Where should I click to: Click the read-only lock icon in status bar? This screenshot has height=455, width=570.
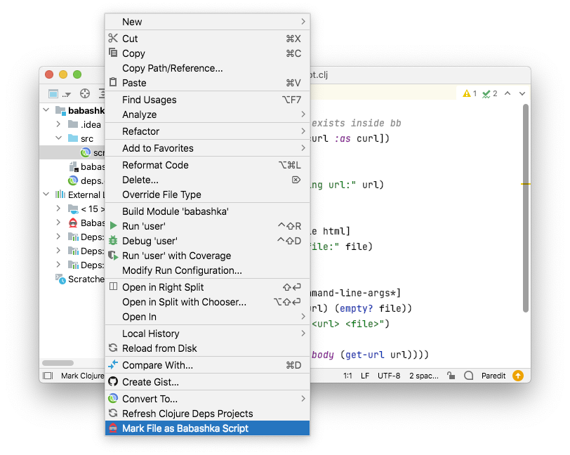(451, 376)
